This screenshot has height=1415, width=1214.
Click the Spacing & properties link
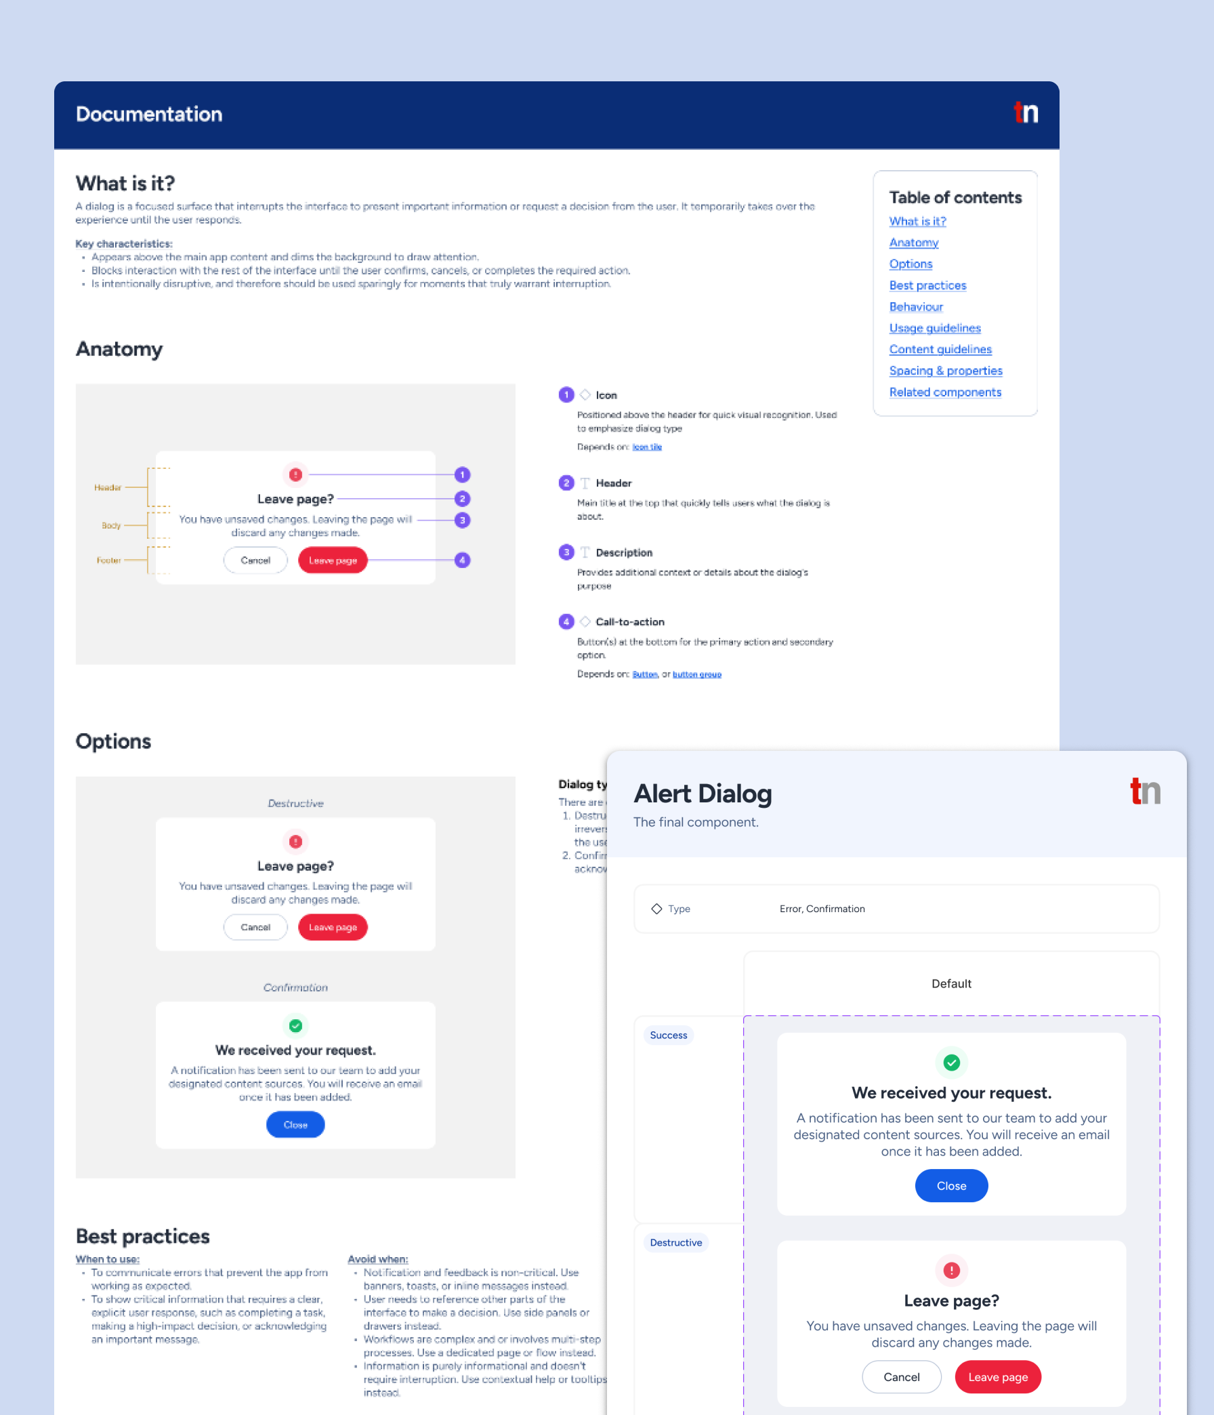tap(946, 370)
